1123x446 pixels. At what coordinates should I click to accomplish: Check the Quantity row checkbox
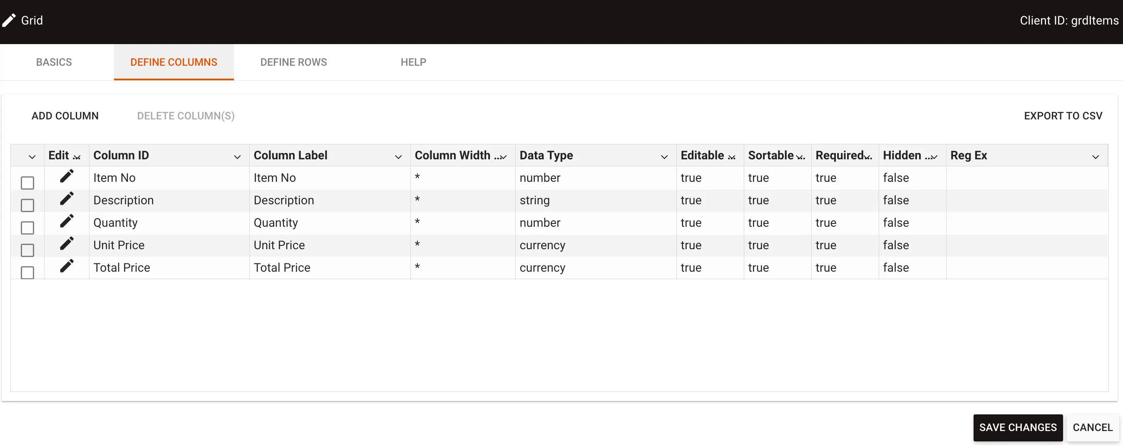click(27, 227)
